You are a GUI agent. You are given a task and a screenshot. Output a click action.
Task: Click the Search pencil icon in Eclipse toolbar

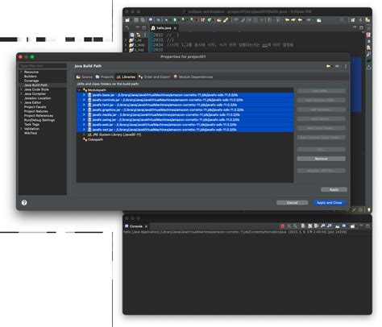coord(226,20)
